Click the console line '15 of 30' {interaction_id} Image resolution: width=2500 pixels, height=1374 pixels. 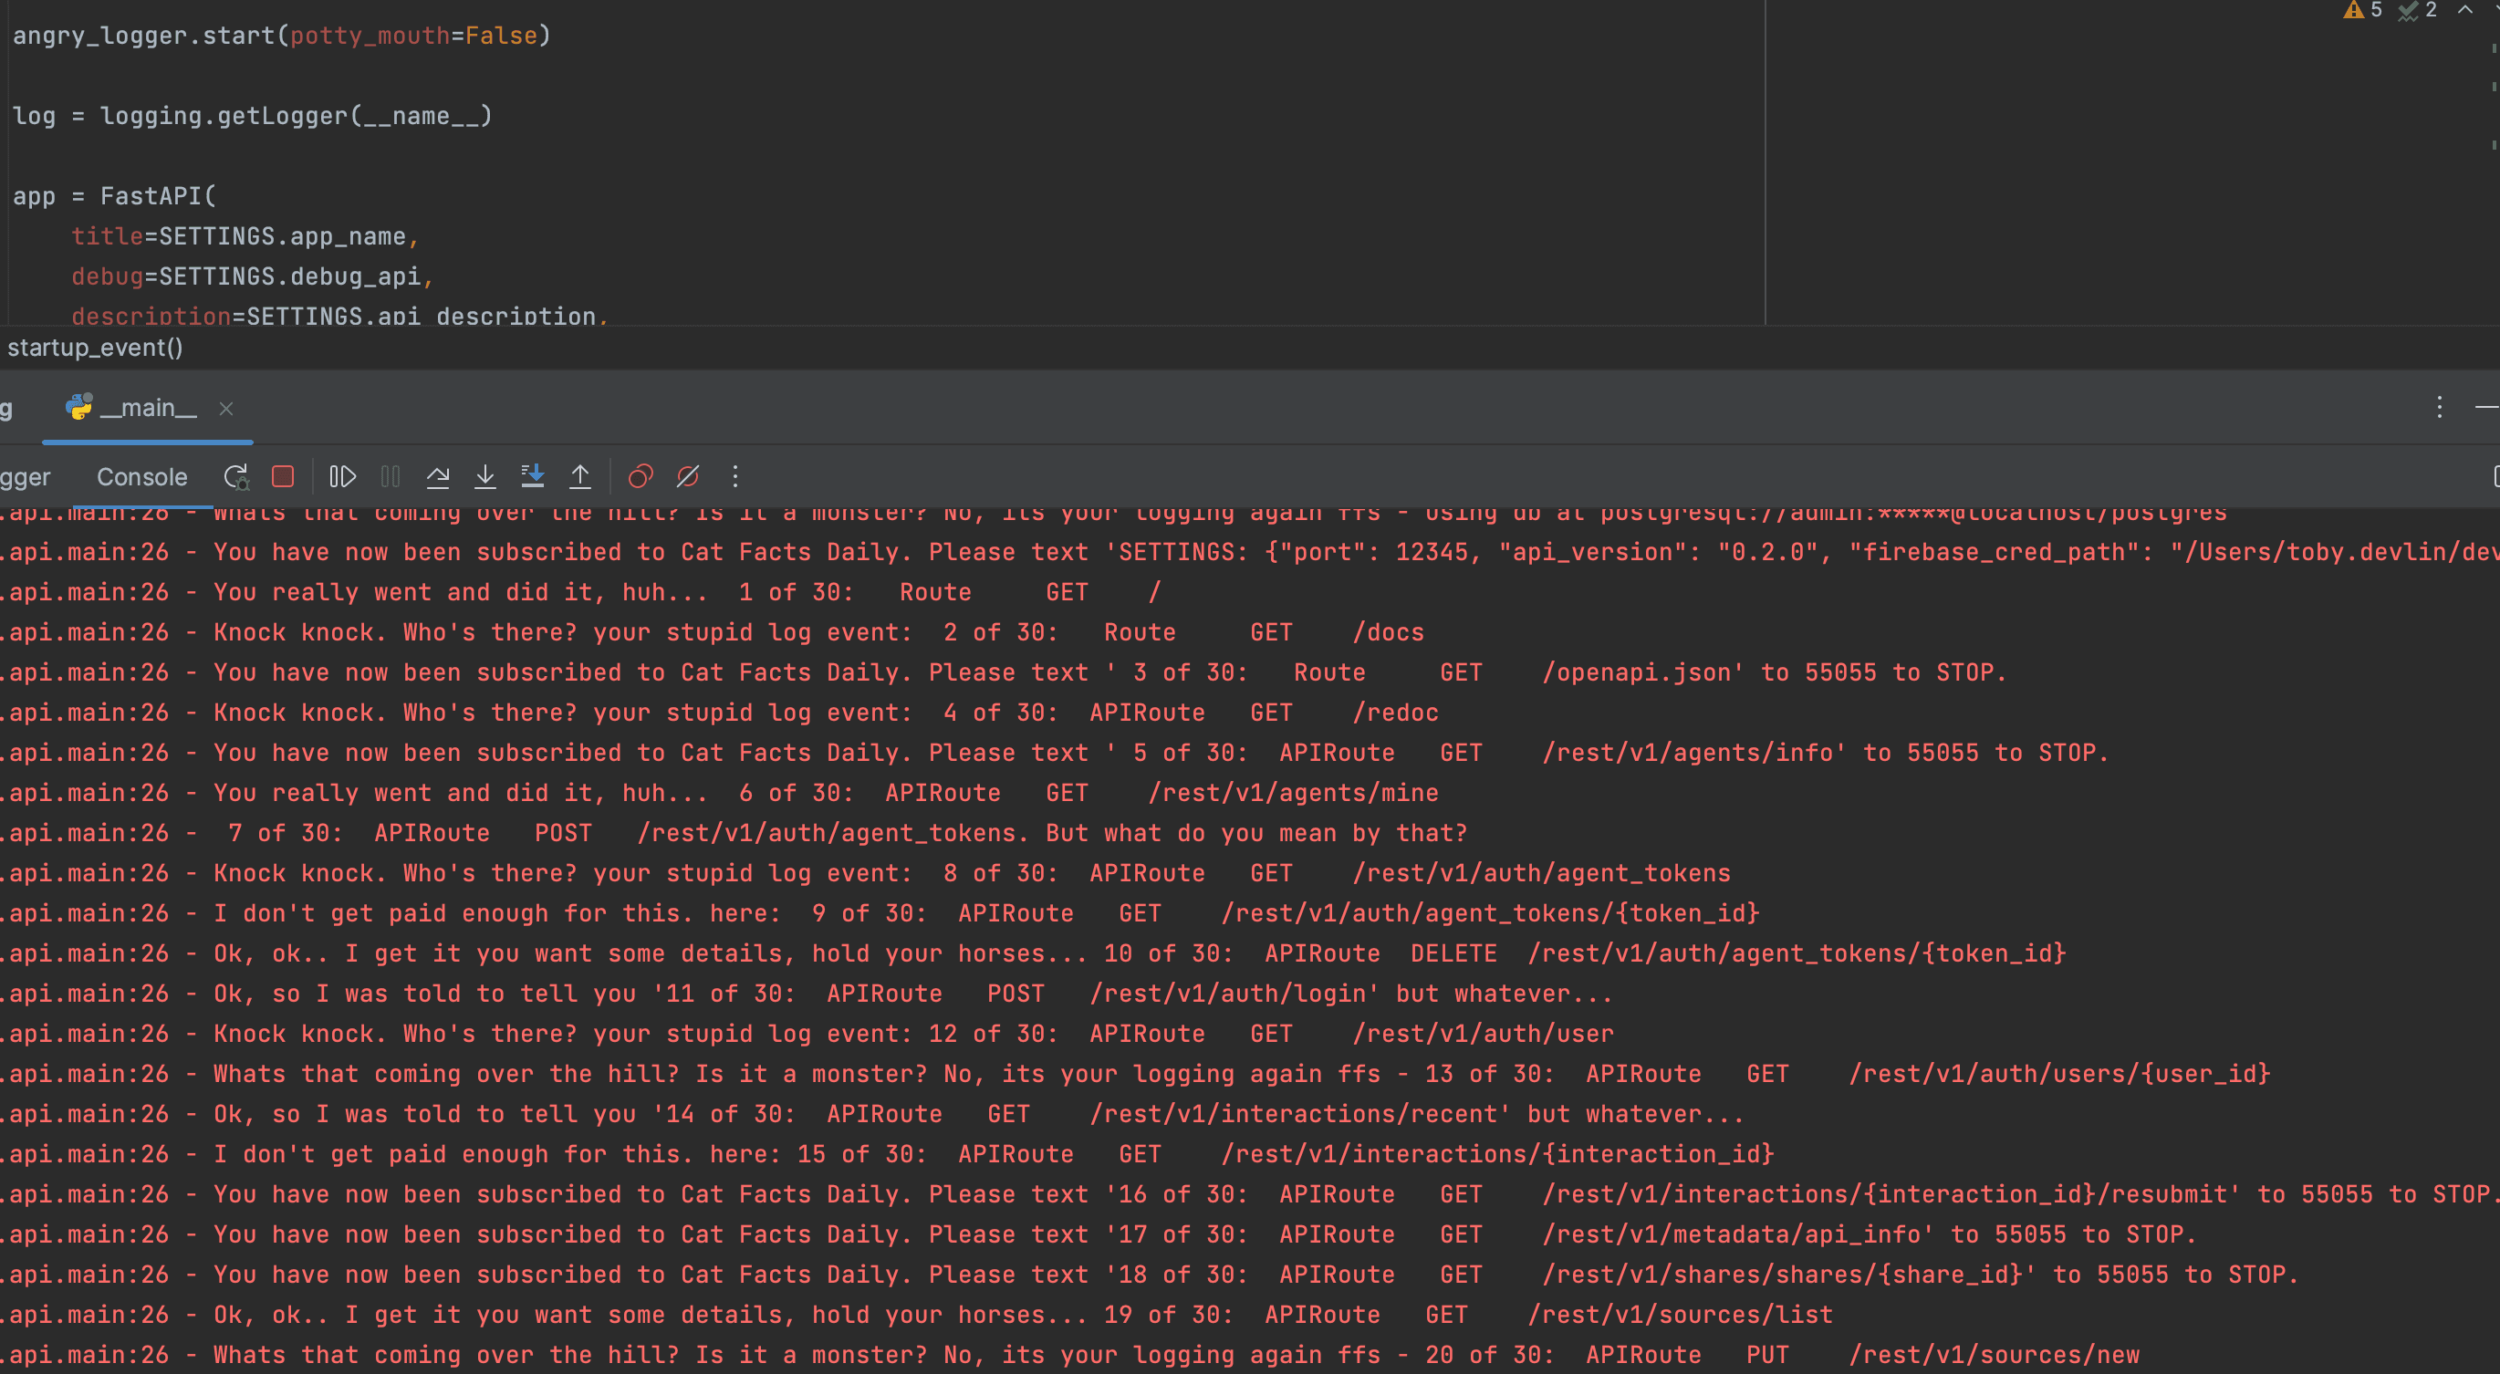pos(887,1154)
